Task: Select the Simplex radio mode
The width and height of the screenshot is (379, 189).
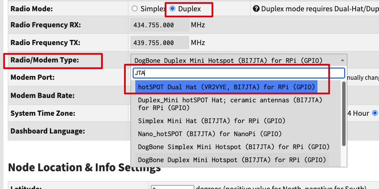Action: point(134,8)
